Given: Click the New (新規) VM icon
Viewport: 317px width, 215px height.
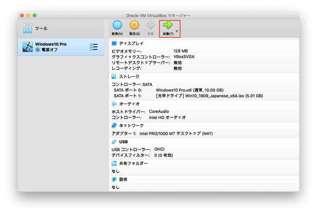Looking at the screenshot, I should click(x=117, y=25).
